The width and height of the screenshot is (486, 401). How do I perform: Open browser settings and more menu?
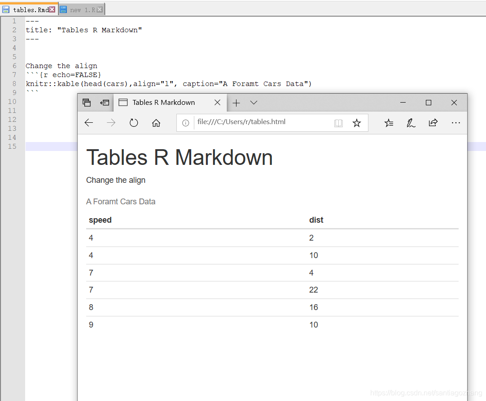pos(455,123)
